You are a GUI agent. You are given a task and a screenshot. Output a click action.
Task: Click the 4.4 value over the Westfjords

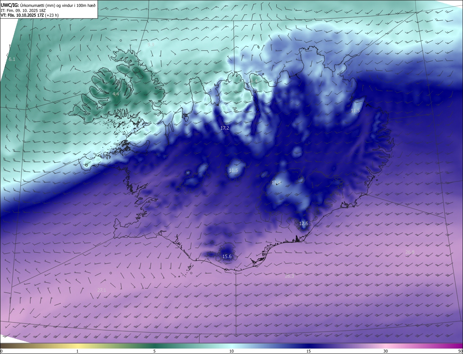116,94
